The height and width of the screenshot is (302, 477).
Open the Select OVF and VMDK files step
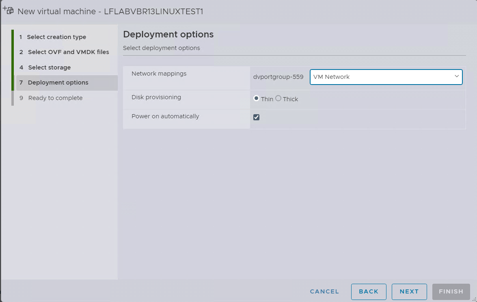[68, 52]
